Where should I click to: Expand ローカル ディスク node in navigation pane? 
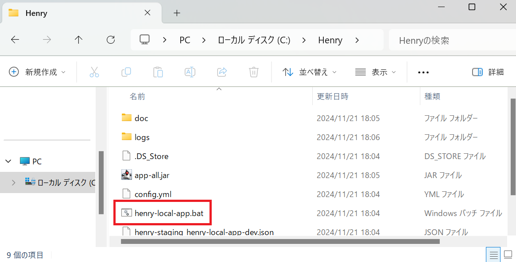pyautogui.click(x=13, y=182)
